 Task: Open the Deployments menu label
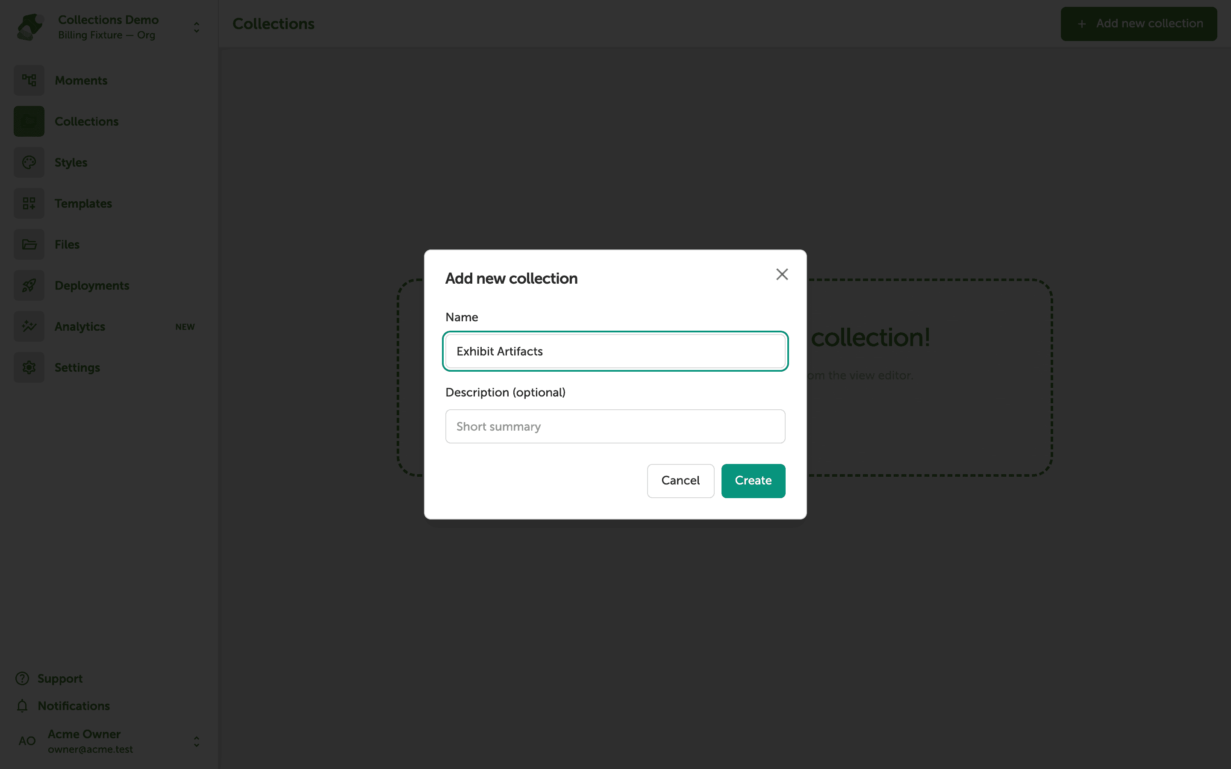[92, 285]
